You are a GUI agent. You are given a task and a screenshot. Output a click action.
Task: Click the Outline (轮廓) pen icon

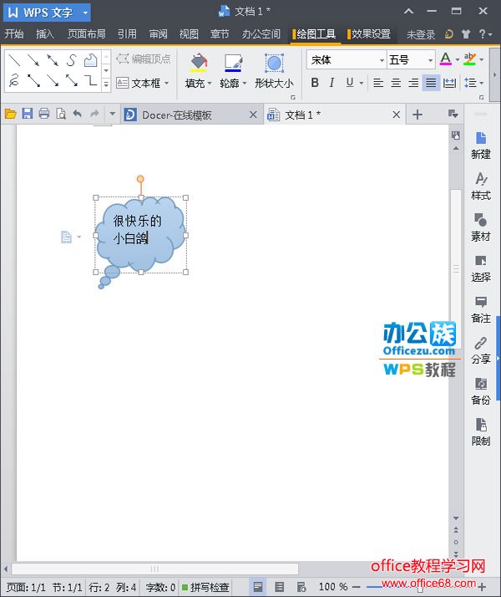(x=234, y=63)
